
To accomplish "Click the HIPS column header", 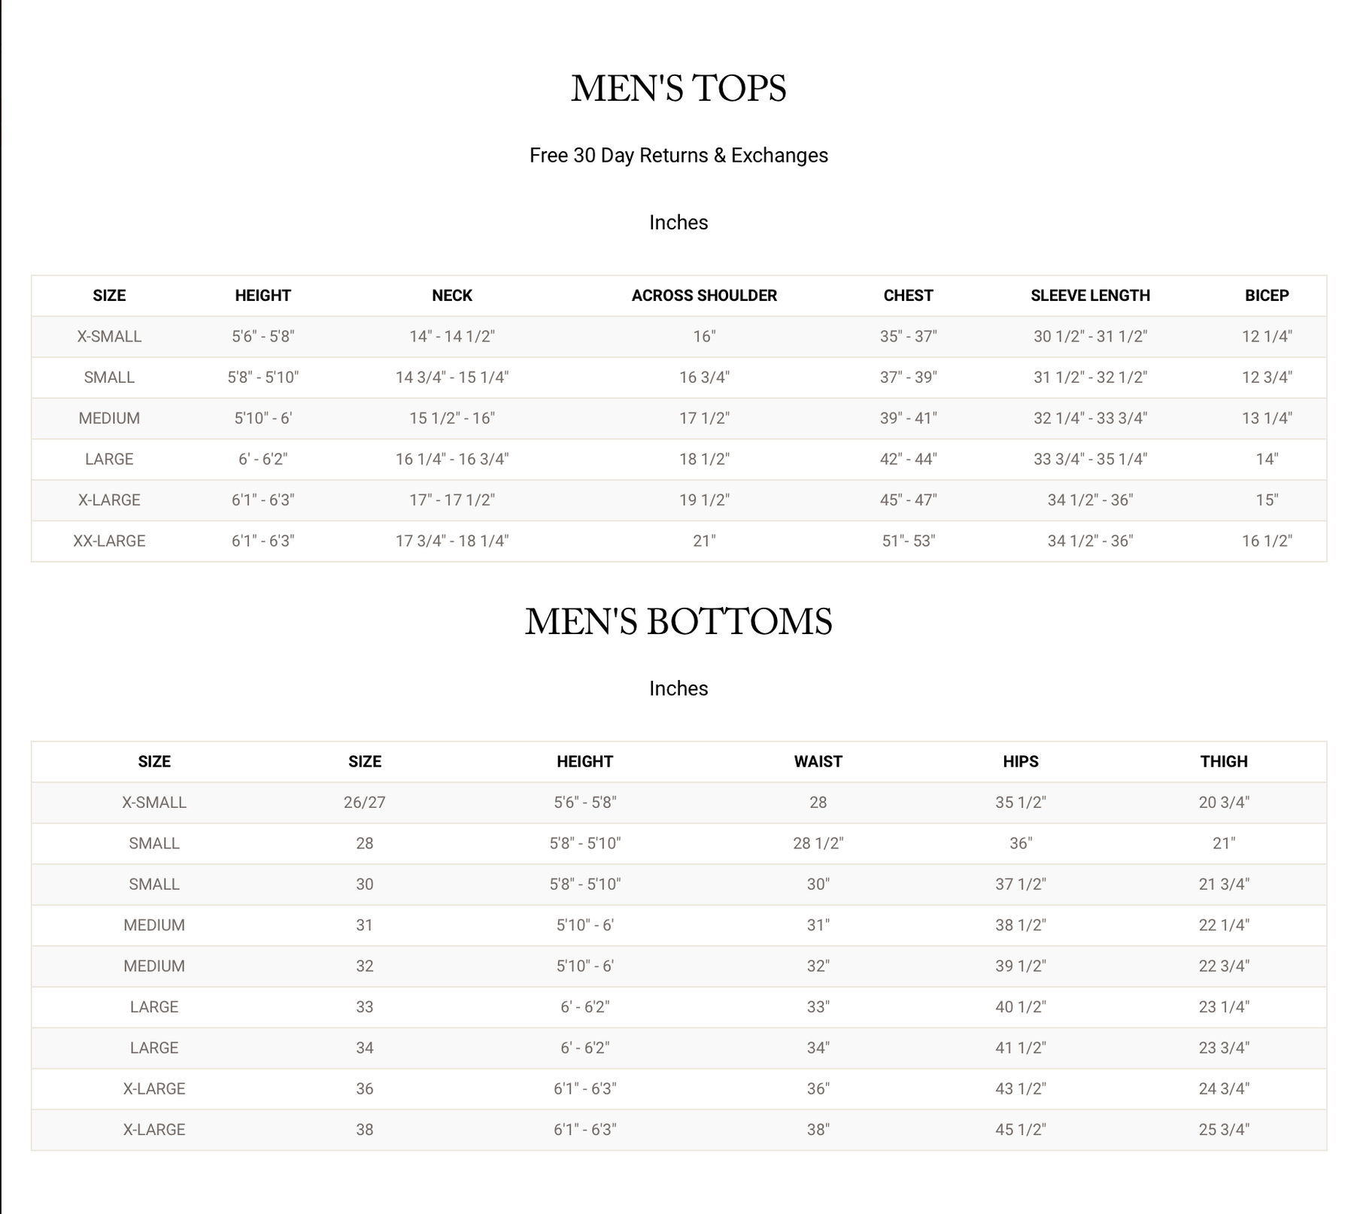I will [1020, 761].
